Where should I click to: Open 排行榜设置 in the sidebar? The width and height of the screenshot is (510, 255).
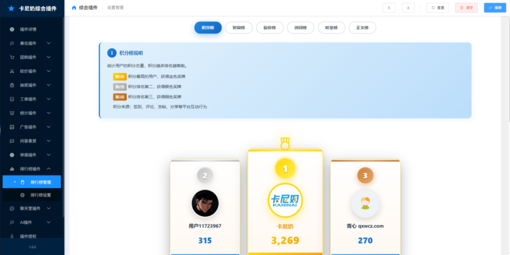tap(41, 195)
